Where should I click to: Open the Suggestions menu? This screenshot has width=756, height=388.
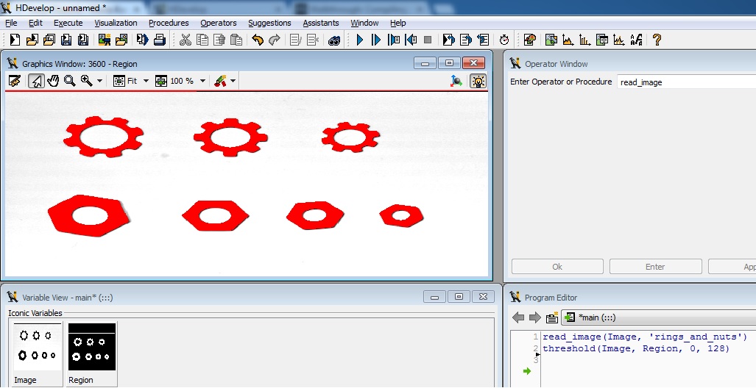click(269, 23)
